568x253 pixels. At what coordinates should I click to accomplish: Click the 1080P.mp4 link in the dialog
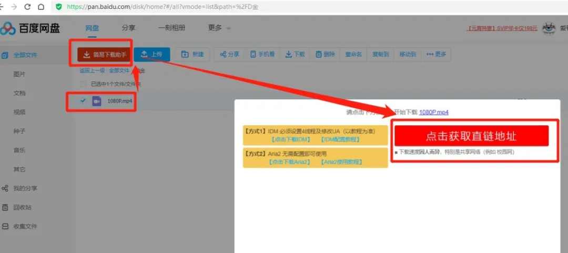coord(433,113)
